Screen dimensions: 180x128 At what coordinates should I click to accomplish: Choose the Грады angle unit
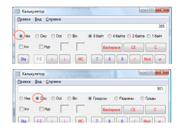pyautogui.click(x=142, y=98)
